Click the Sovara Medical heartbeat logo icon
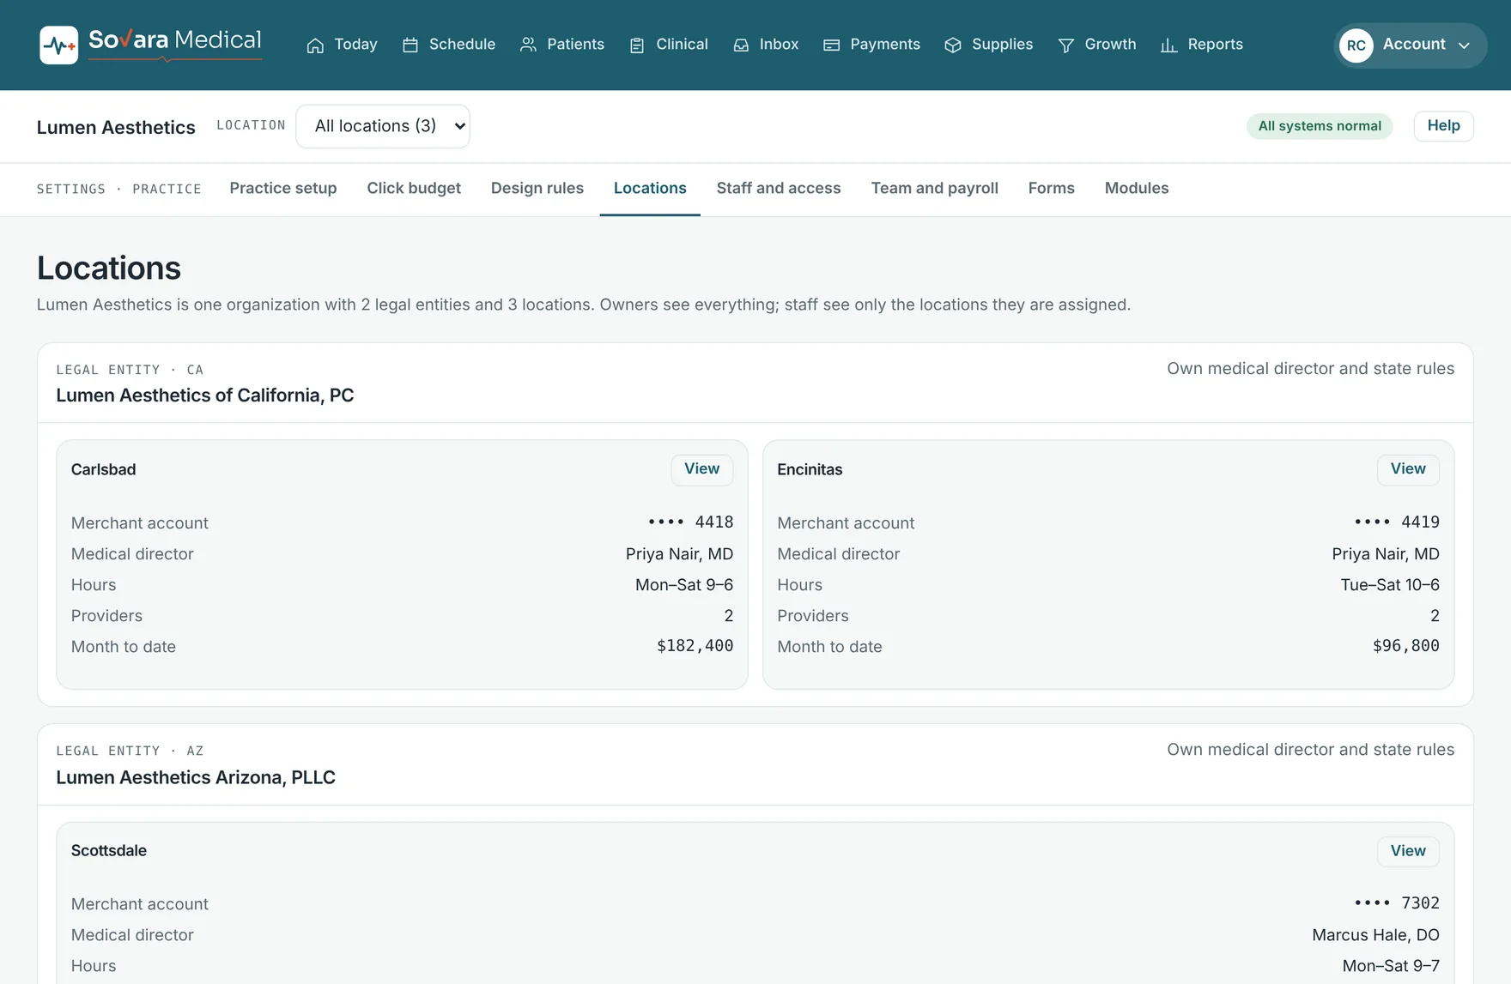Viewport: 1511px width, 984px height. coord(58,45)
